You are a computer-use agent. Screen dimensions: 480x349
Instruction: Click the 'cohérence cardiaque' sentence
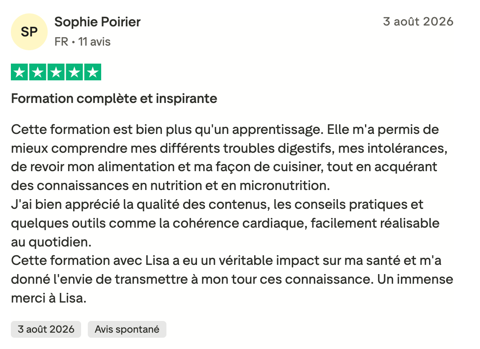point(225,223)
